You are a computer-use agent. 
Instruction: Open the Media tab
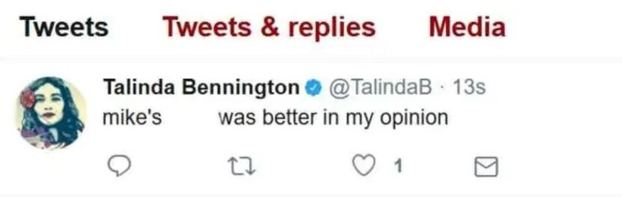467,27
